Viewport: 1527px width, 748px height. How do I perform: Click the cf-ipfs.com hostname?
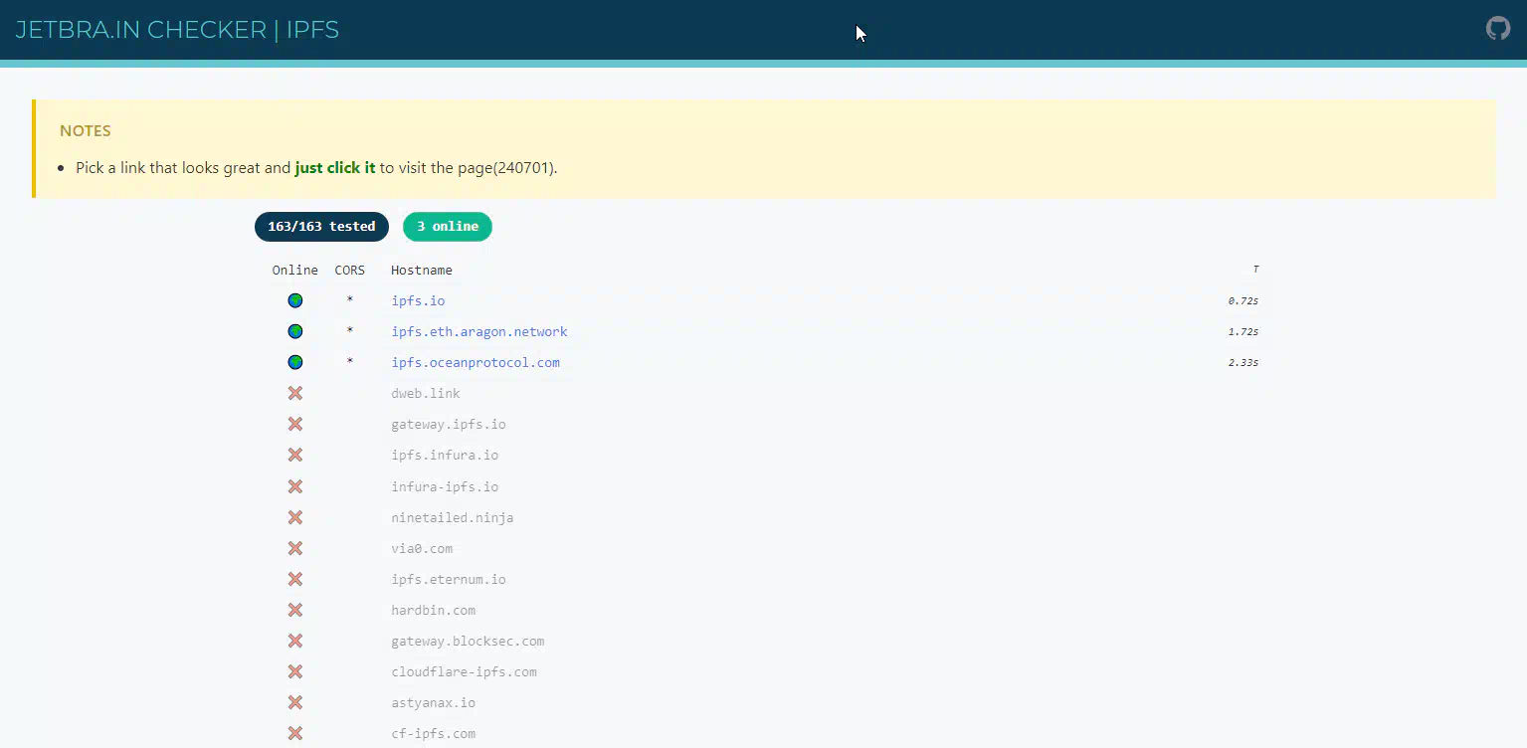pos(434,733)
